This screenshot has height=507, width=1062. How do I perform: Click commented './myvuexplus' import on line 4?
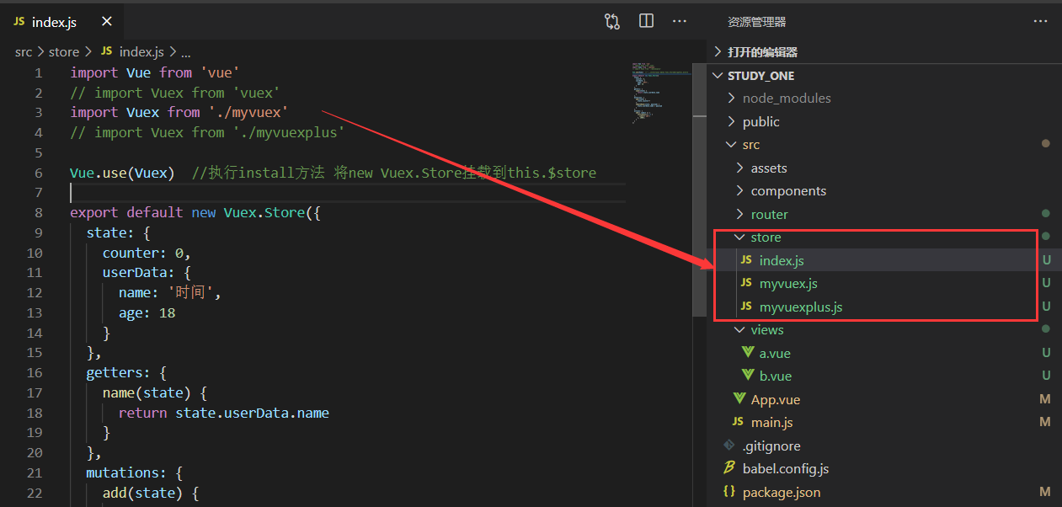pyautogui.click(x=207, y=133)
